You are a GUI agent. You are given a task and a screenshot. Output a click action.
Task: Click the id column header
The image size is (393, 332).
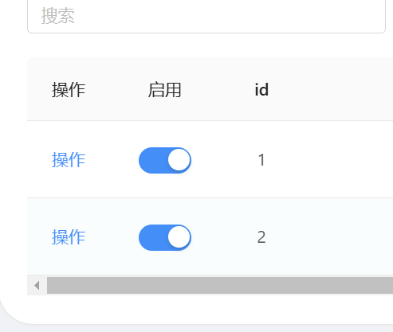(x=261, y=90)
